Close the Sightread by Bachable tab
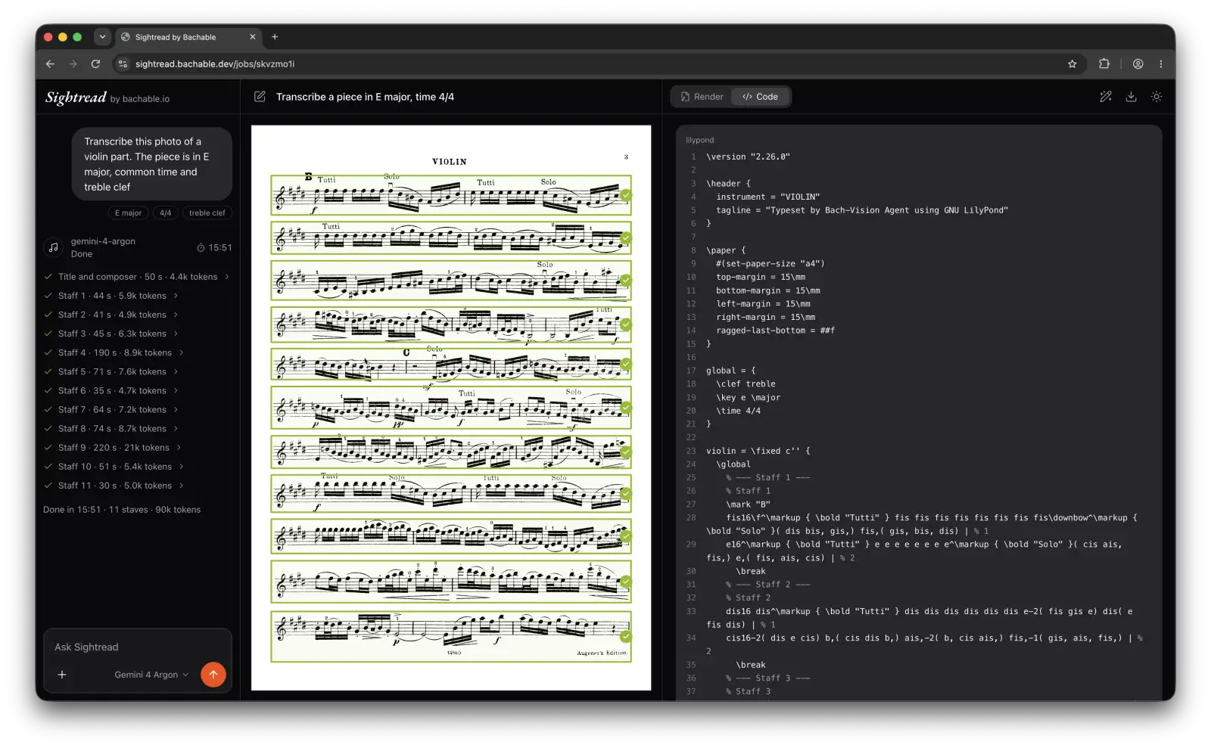The height and width of the screenshot is (748, 1211). coord(253,37)
